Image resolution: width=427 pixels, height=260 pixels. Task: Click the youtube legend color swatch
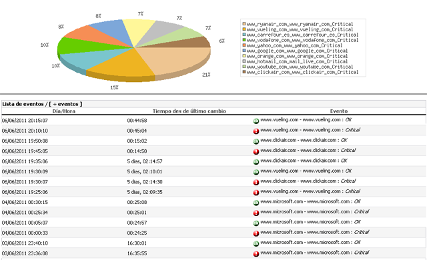[244, 67]
